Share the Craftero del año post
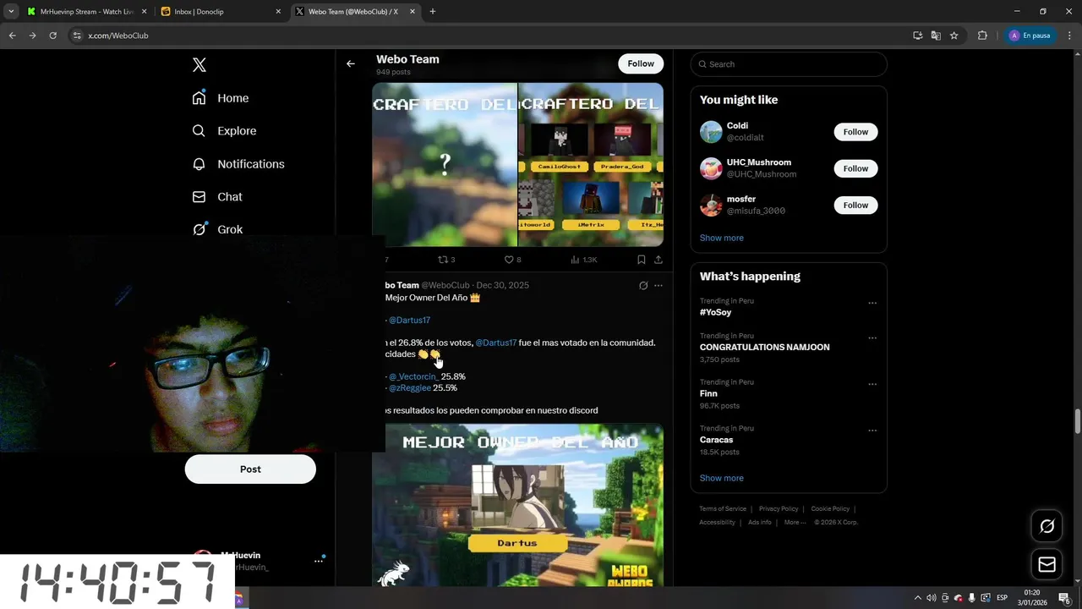Viewport: 1082px width, 609px height. coord(658,260)
